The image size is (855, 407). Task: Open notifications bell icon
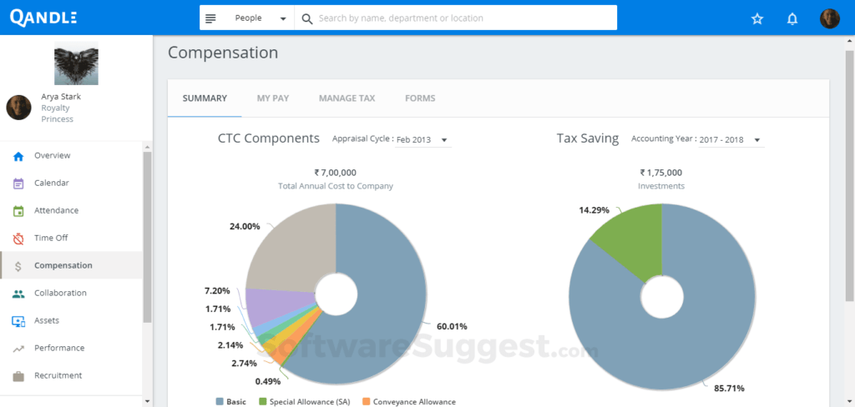pyautogui.click(x=792, y=19)
